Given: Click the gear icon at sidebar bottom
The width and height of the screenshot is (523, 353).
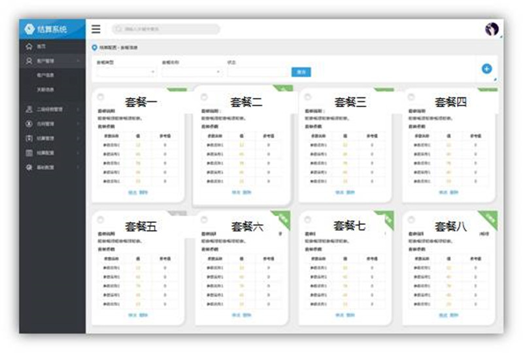Looking at the screenshot, I should click(29, 167).
